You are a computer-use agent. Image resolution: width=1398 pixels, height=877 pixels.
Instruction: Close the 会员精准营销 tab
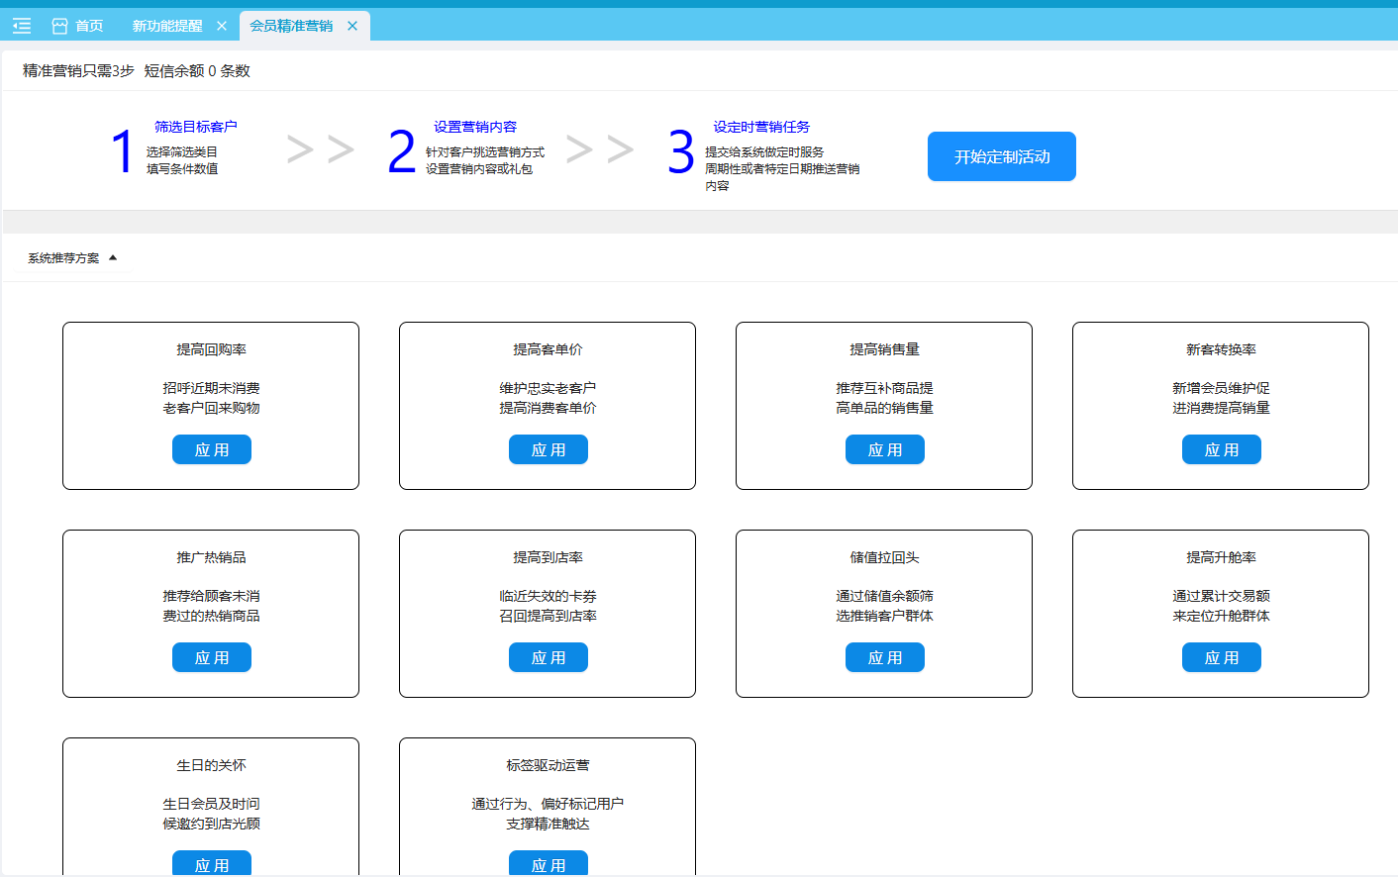point(352,26)
